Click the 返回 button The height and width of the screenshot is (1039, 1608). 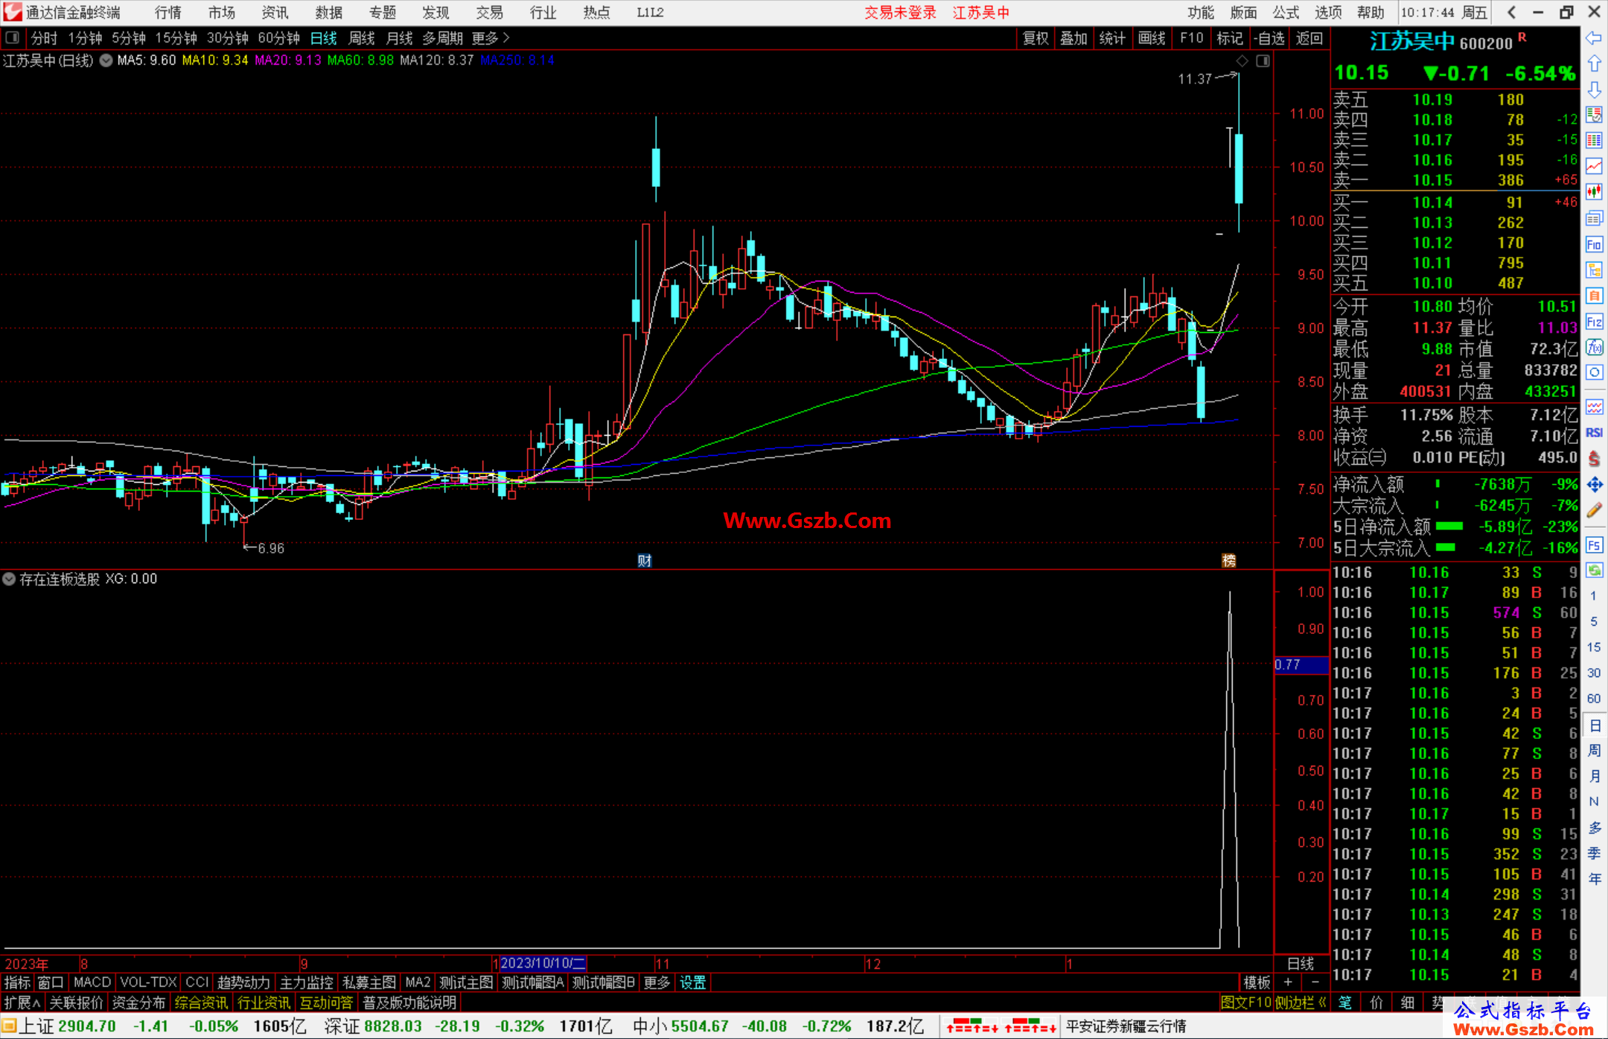click(1309, 38)
